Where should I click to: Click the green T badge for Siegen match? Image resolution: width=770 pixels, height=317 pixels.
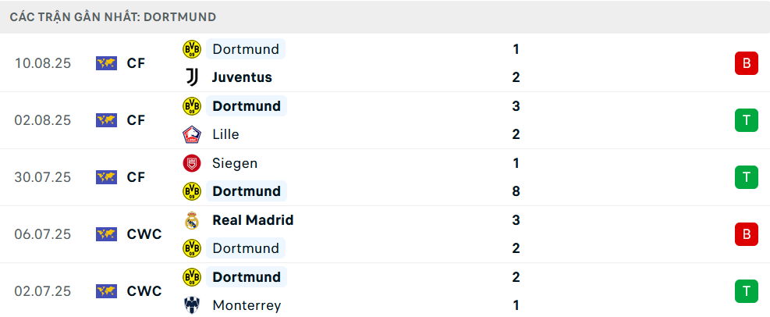tap(746, 177)
